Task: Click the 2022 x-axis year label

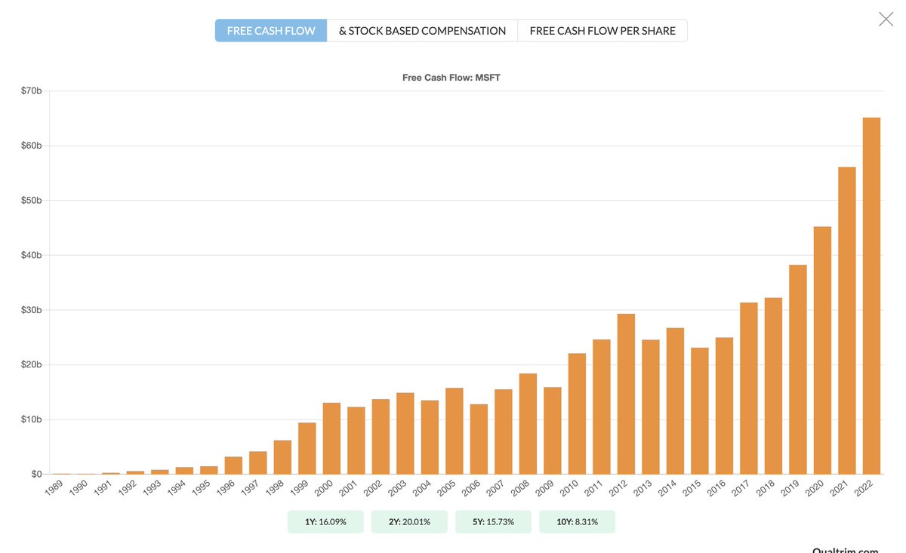Action: pos(863,488)
